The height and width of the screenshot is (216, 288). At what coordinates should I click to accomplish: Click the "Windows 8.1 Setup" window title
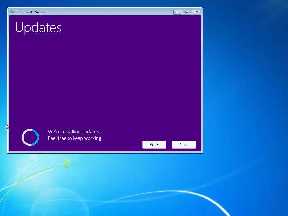click(29, 12)
